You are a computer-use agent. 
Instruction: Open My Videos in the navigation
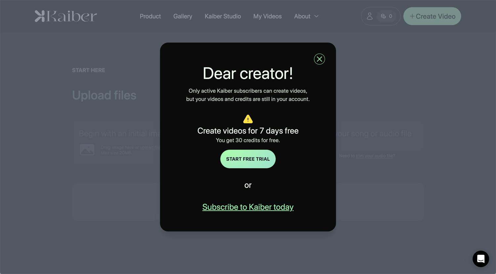[x=268, y=16]
